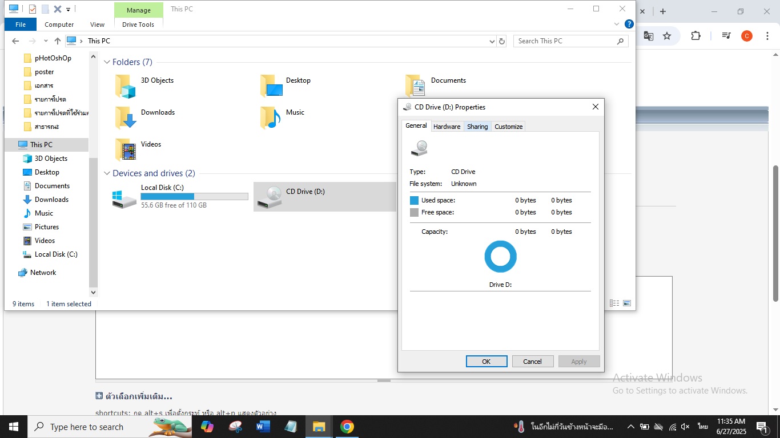Click Cancel in CD Drive Properties
Screen dimensions: 780x438
click(532, 362)
